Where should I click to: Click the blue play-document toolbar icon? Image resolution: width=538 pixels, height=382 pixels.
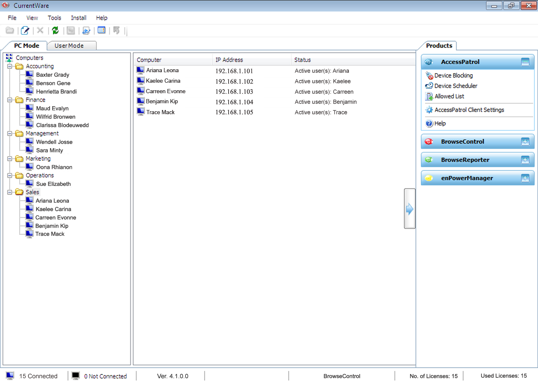[86, 31]
